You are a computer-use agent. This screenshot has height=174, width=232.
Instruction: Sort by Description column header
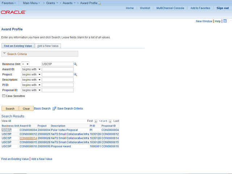(58, 126)
